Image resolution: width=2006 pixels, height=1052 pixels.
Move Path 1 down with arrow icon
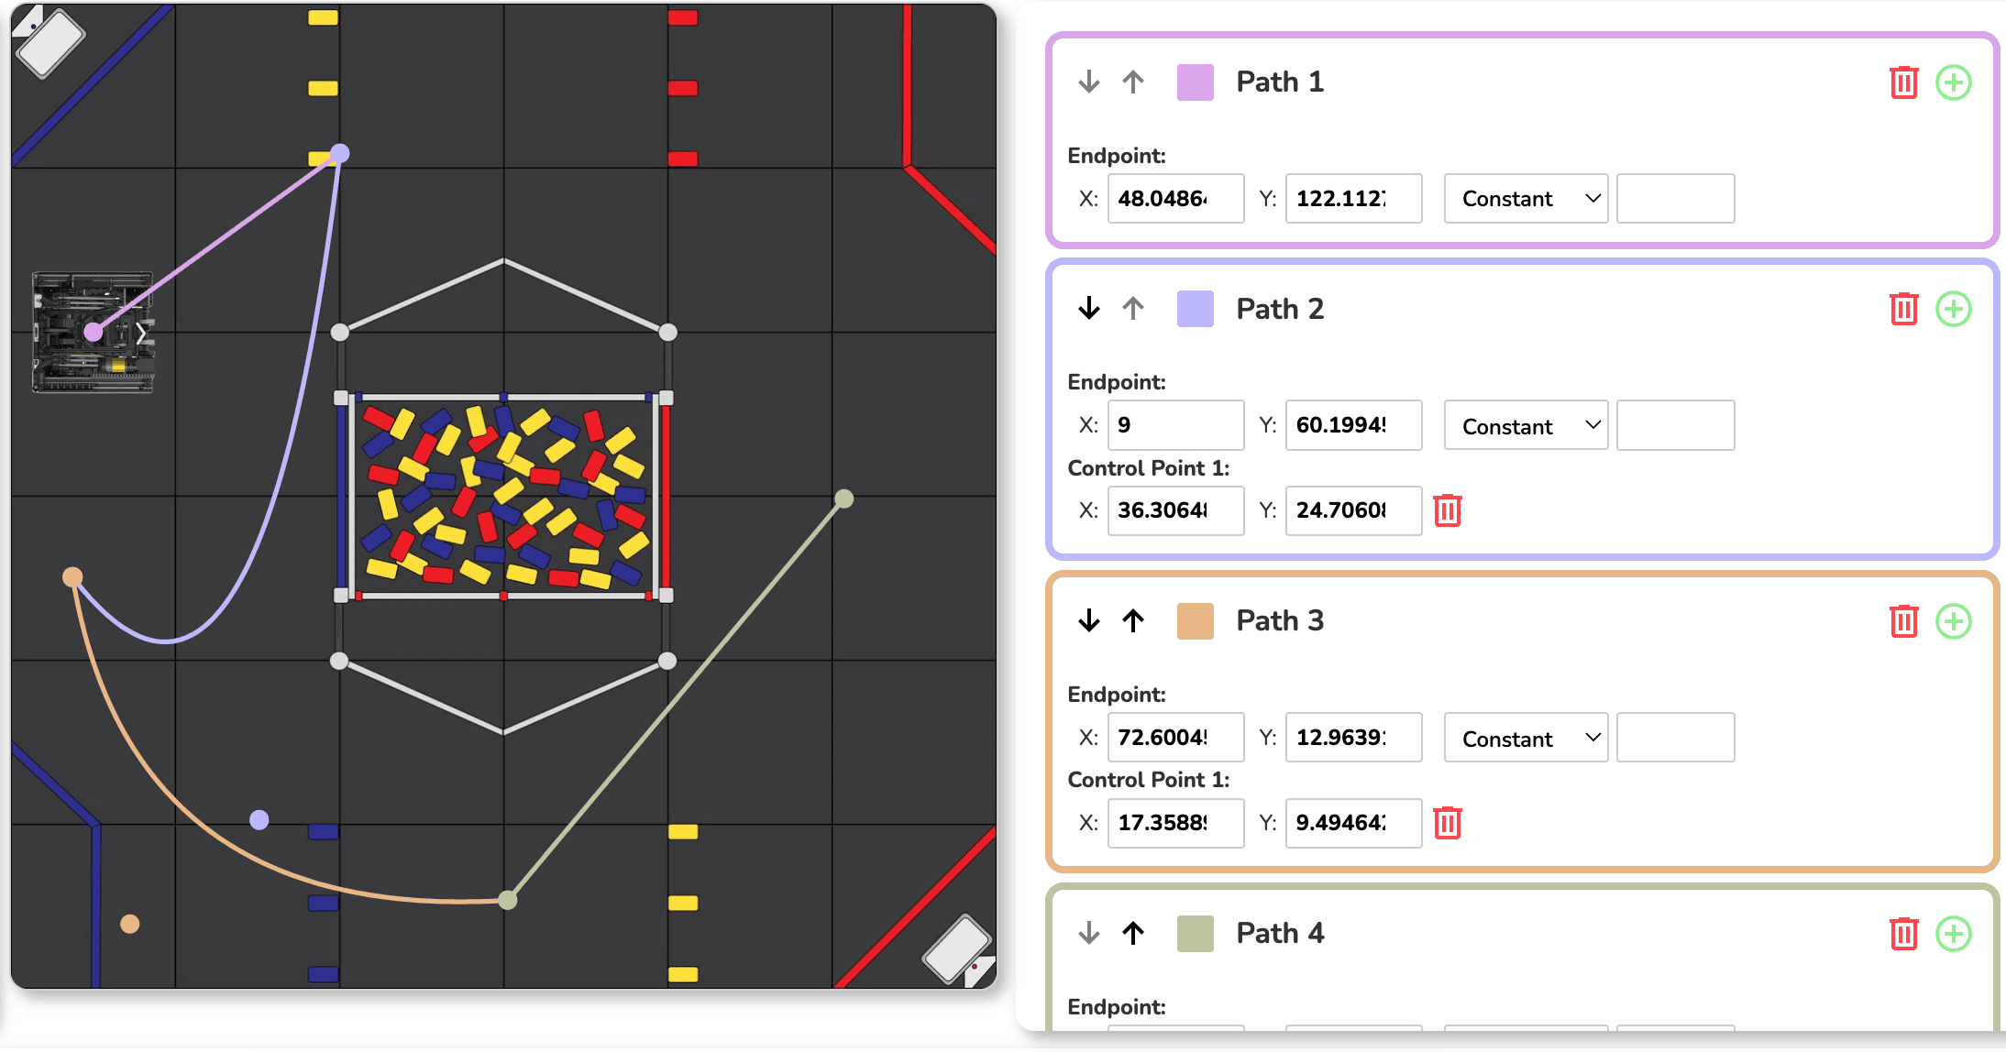[1088, 82]
